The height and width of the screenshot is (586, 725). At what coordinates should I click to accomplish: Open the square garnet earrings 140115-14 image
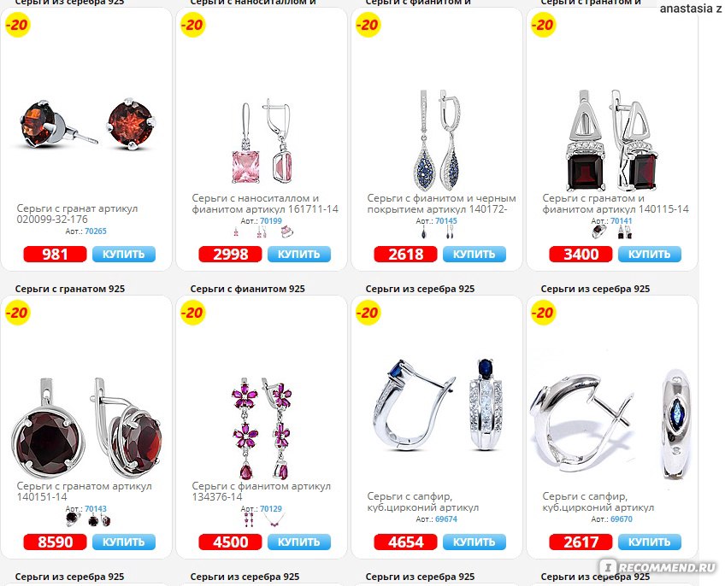click(612, 140)
